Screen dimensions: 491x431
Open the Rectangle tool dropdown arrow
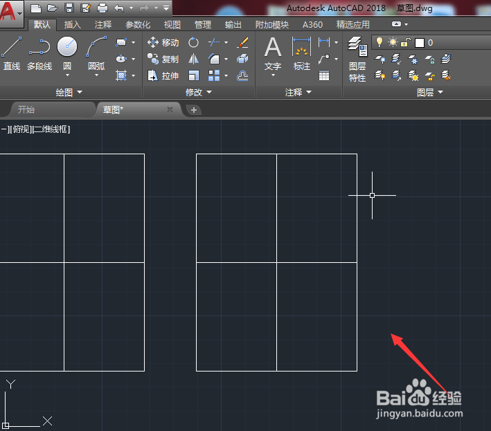134,42
